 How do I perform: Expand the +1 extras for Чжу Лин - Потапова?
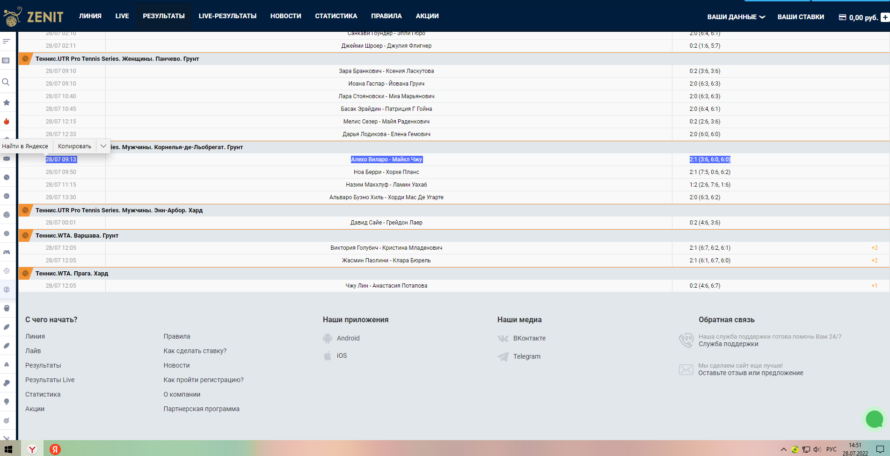(874, 286)
